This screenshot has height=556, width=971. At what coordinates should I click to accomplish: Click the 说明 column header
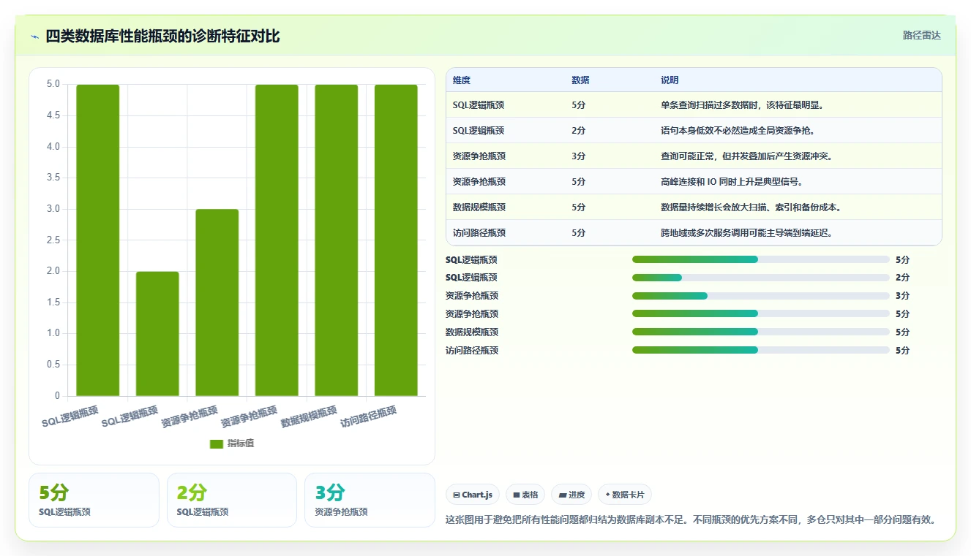(x=670, y=80)
